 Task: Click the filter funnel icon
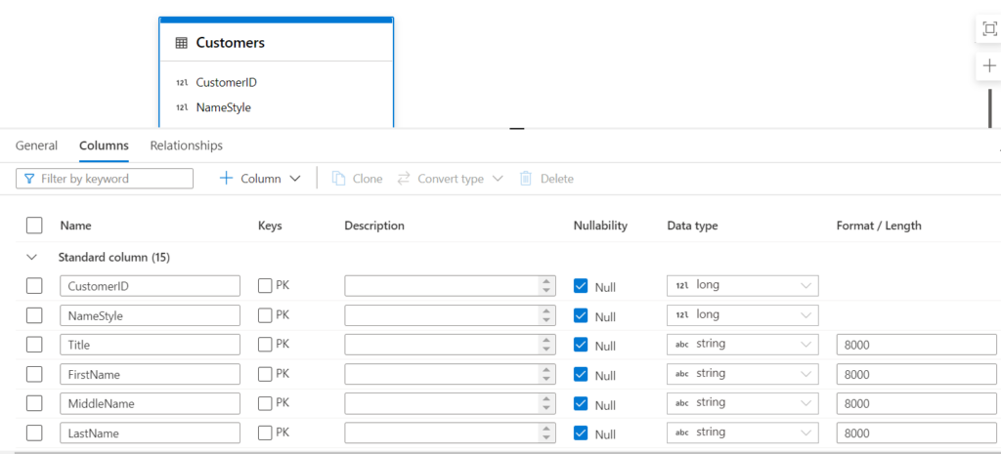tap(29, 179)
